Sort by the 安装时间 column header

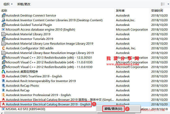(x=157, y=10)
